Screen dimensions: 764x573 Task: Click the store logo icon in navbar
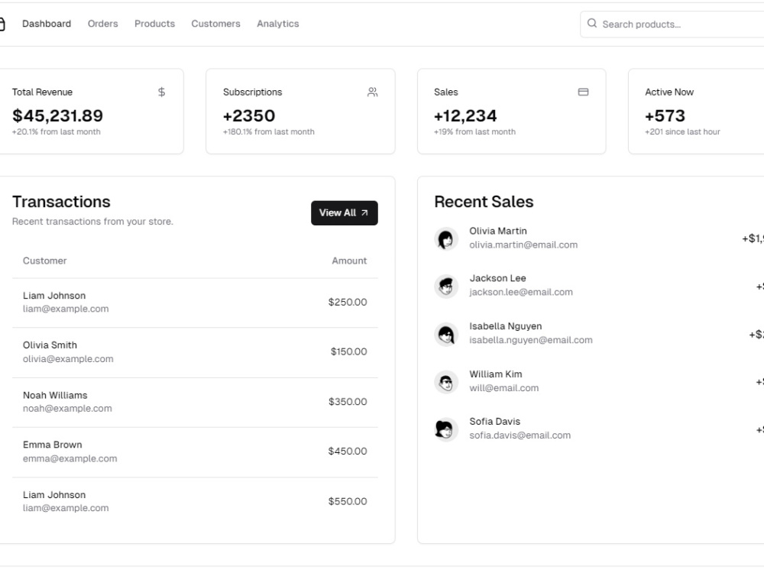(x=2, y=24)
